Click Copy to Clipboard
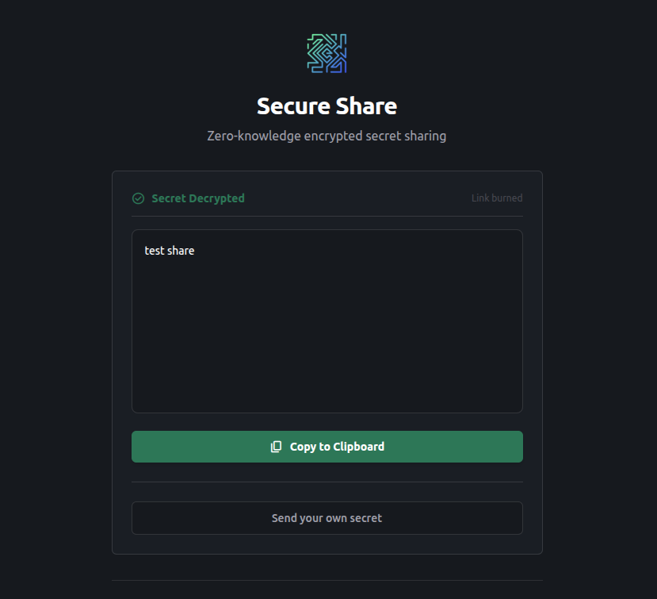The image size is (657, 599). (327, 446)
